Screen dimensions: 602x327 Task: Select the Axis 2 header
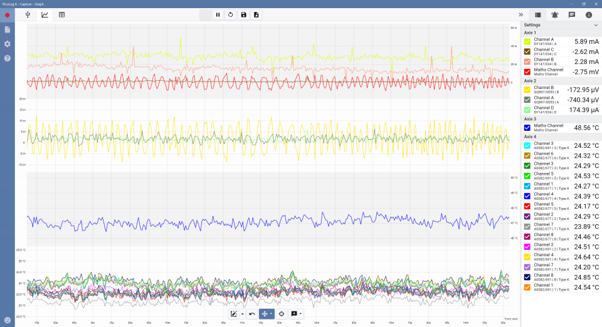click(x=530, y=81)
